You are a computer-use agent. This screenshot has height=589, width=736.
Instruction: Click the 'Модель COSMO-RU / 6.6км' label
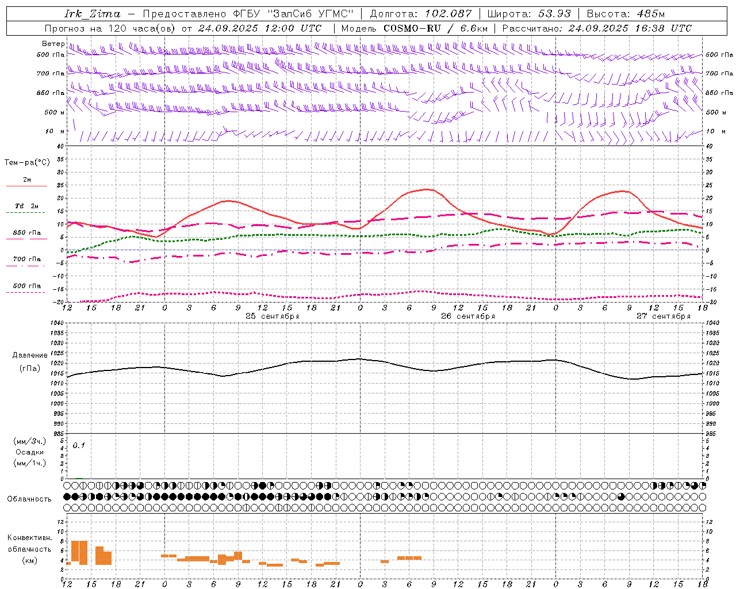[414, 28]
